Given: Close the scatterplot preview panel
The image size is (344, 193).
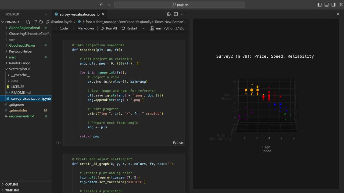Looking at the screenshot, I should [338, 14].
